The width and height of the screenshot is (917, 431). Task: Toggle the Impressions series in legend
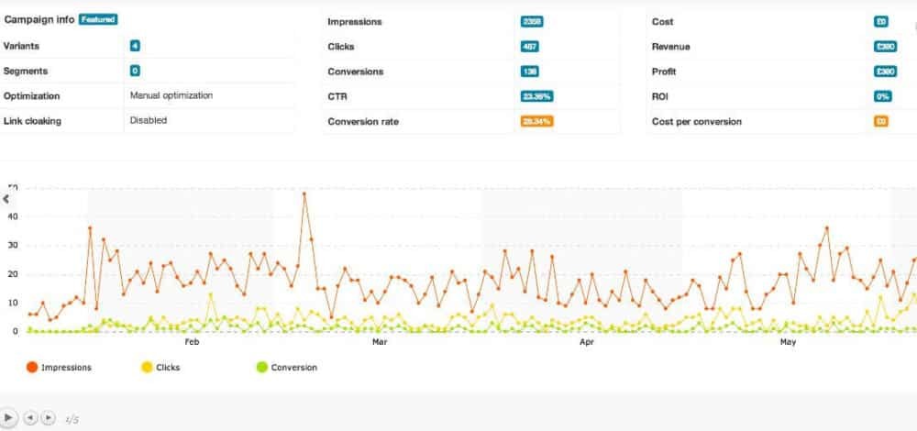(x=65, y=368)
